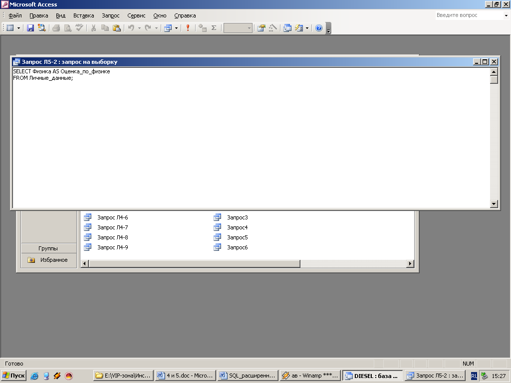Click the Properties toolbar icon
This screenshot has height=383, width=511.
pos(261,28)
